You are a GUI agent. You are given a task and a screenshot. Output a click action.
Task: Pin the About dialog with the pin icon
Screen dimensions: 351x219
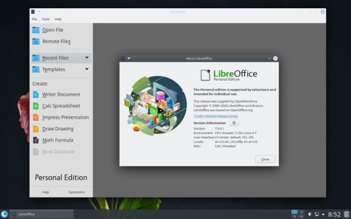[129, 57]
